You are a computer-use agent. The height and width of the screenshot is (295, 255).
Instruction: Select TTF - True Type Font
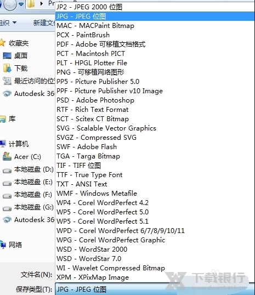[x=155, y=175]
